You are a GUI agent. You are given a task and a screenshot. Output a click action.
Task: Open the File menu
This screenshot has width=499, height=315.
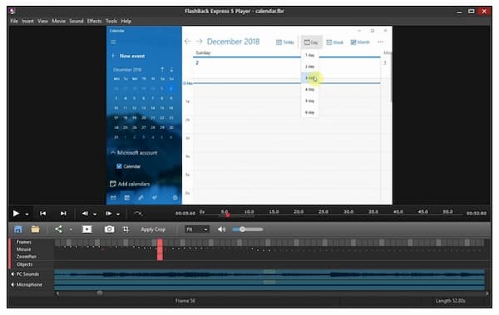14,21
